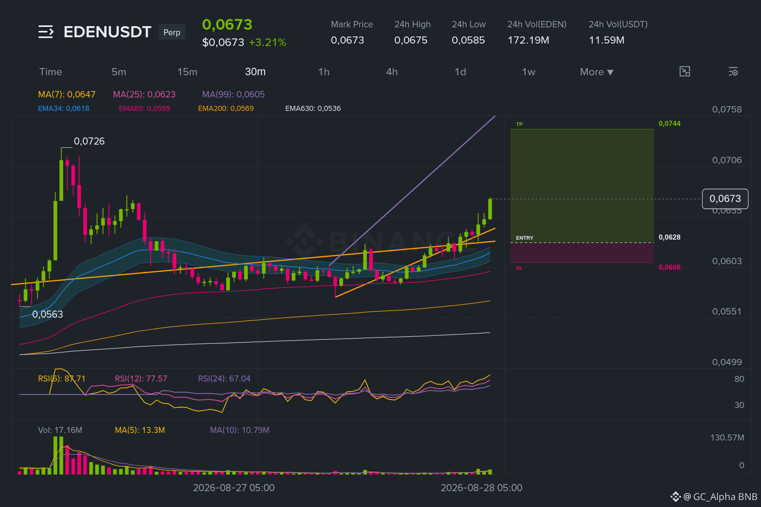761x507 pixels.
Task: Open the chart indicator settings icon
Action: [x=733, y=72]
